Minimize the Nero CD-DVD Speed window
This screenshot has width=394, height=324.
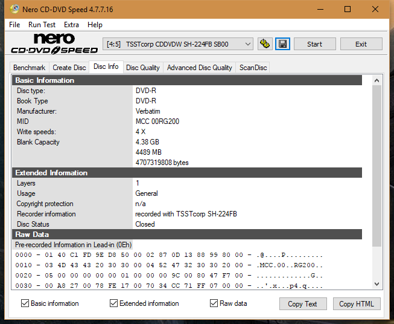pos(320,9)
